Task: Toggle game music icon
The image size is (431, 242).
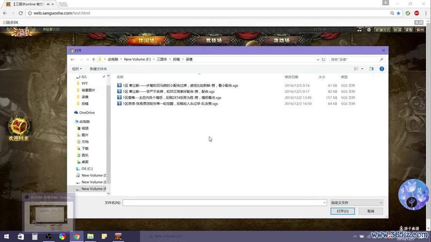Action: click(359, 30)
